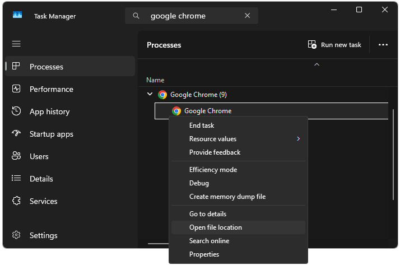The width and height of the screenshot is (400, 265).
Task: Sort by the Name column header
Action: 155,80
